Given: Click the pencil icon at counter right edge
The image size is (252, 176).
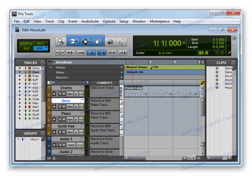Looking at the screenshot, I should (229, 53).
